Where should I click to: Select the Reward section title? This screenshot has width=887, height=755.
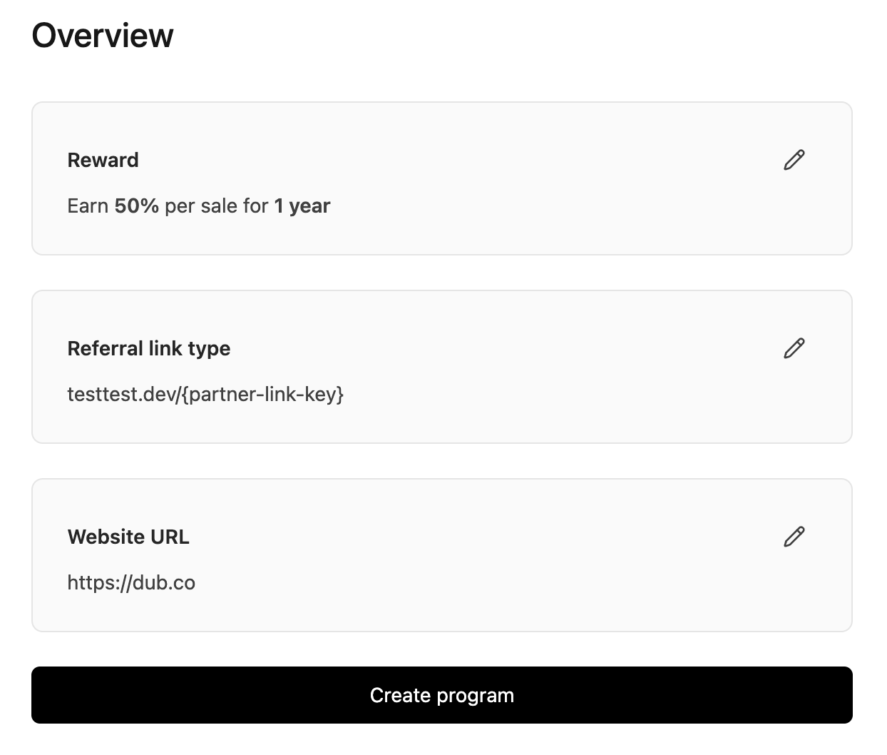pos(103,160)
